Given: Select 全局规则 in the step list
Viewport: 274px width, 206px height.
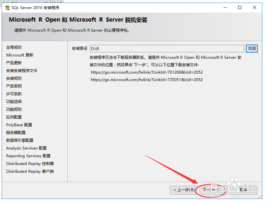Looking at the screenshot, I should 14,47.
